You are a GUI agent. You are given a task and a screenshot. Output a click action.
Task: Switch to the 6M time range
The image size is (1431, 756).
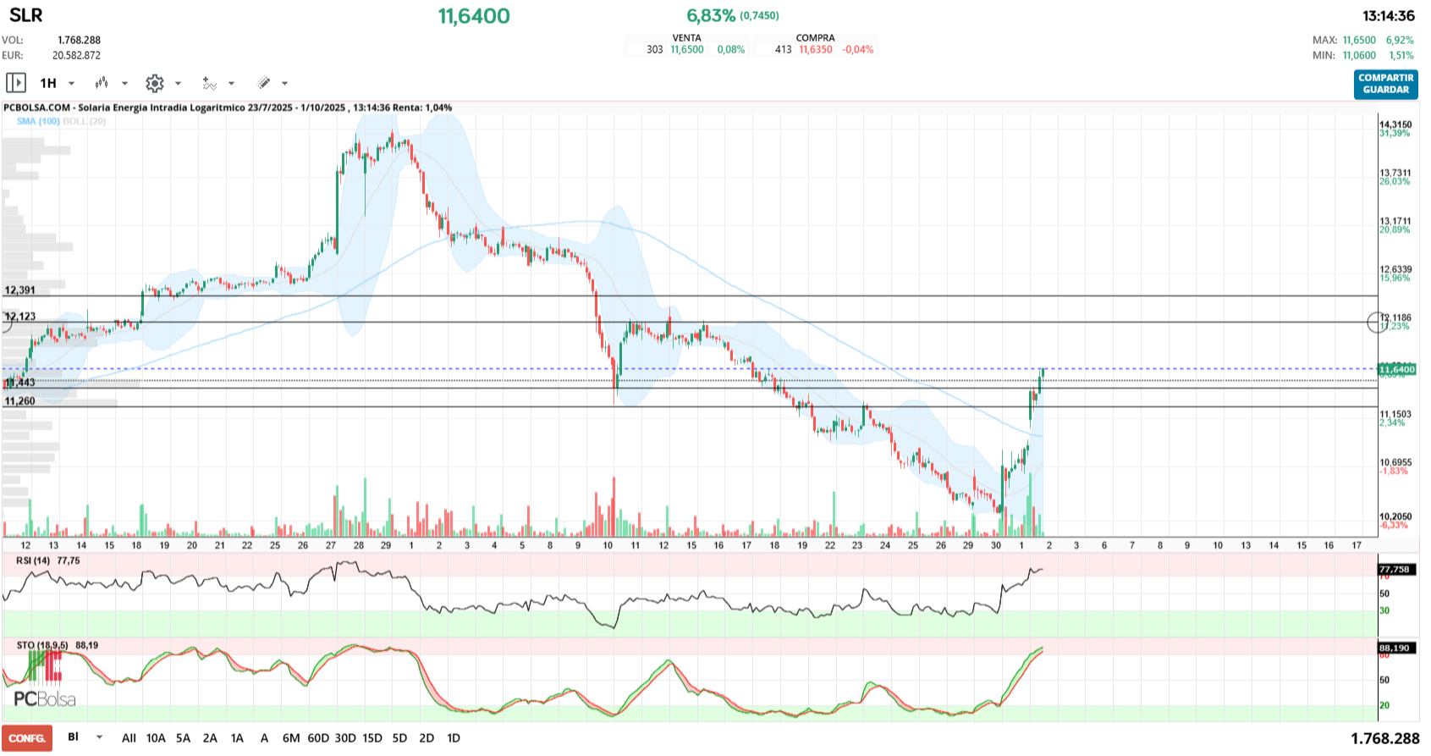click(x=291, y=738)
